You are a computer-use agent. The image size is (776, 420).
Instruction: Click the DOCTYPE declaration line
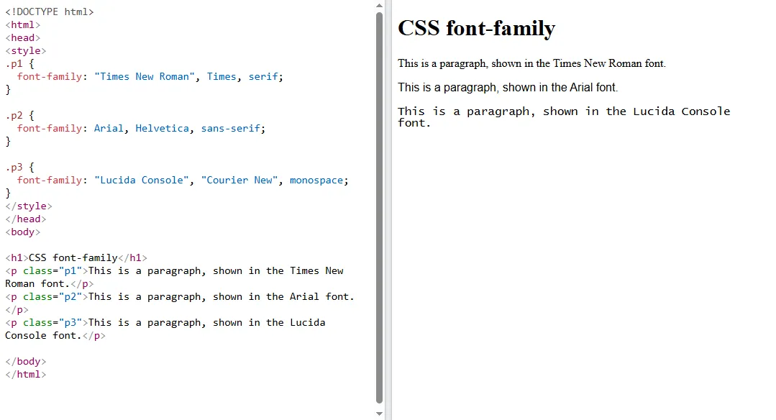coord(50,12)
